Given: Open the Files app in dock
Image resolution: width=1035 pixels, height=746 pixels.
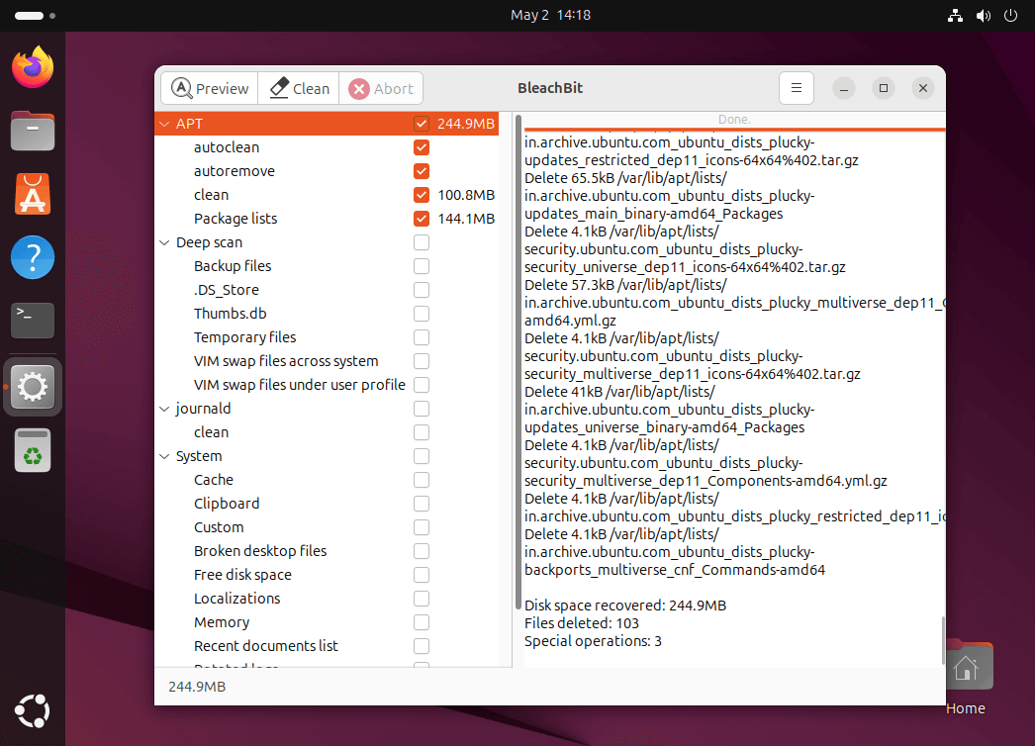Looking at the screenshot, I should coord(33,131).
